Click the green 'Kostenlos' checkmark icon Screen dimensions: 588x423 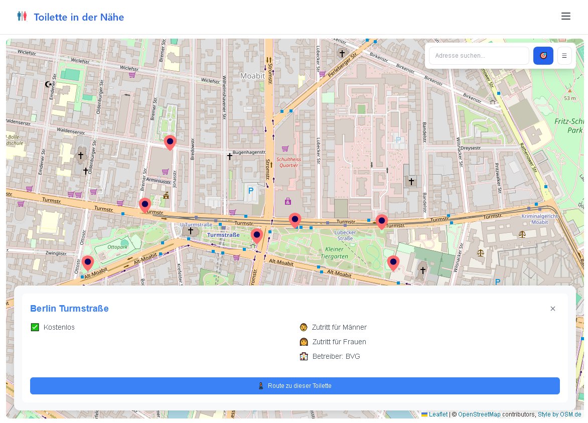(x=35, y=327)
